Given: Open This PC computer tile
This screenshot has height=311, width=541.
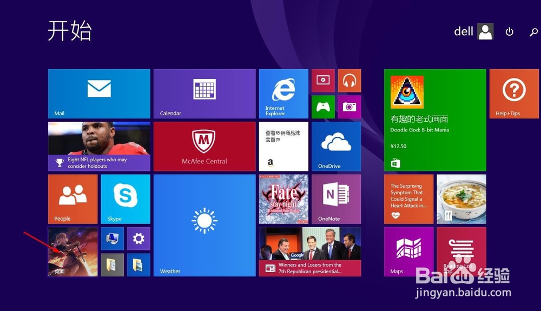Looking at the screenshot, I should click(113, 239).
